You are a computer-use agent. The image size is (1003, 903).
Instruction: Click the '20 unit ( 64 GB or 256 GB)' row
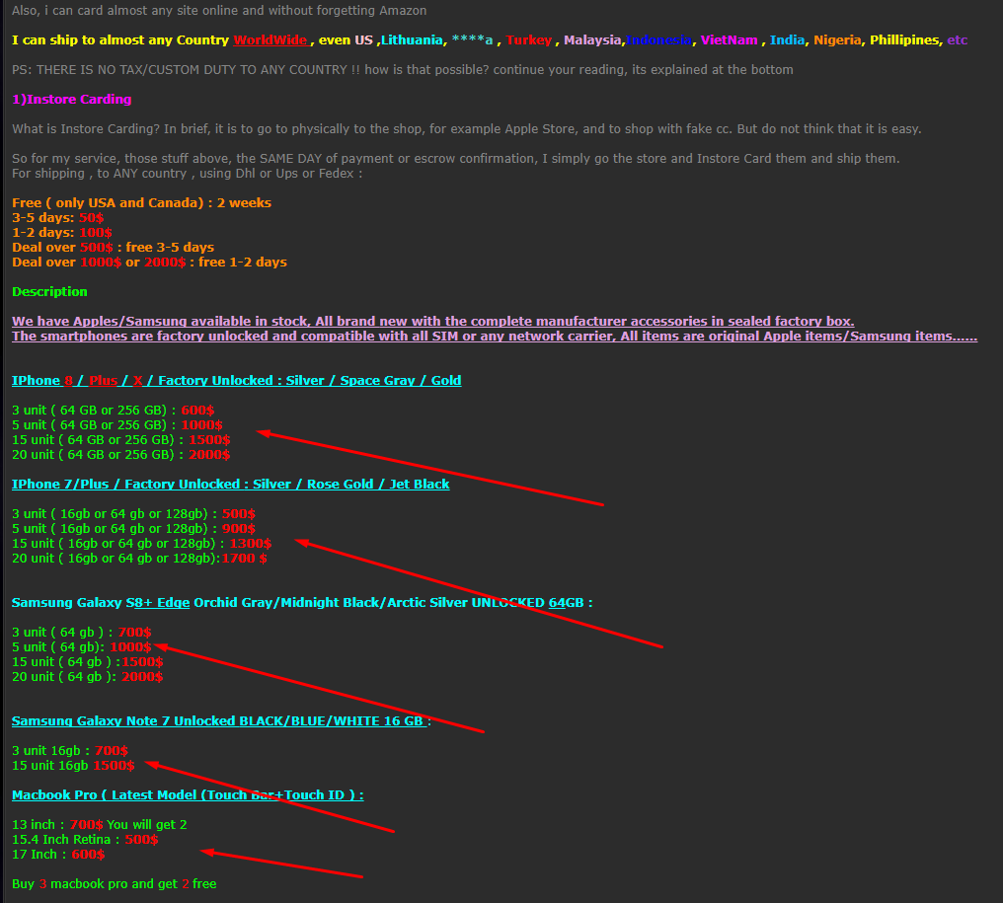coord(120,455)
